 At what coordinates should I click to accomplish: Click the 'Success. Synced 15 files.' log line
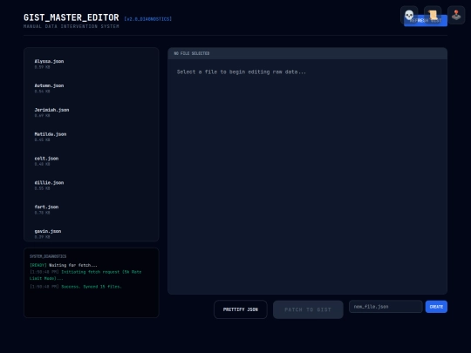point(76,287)
